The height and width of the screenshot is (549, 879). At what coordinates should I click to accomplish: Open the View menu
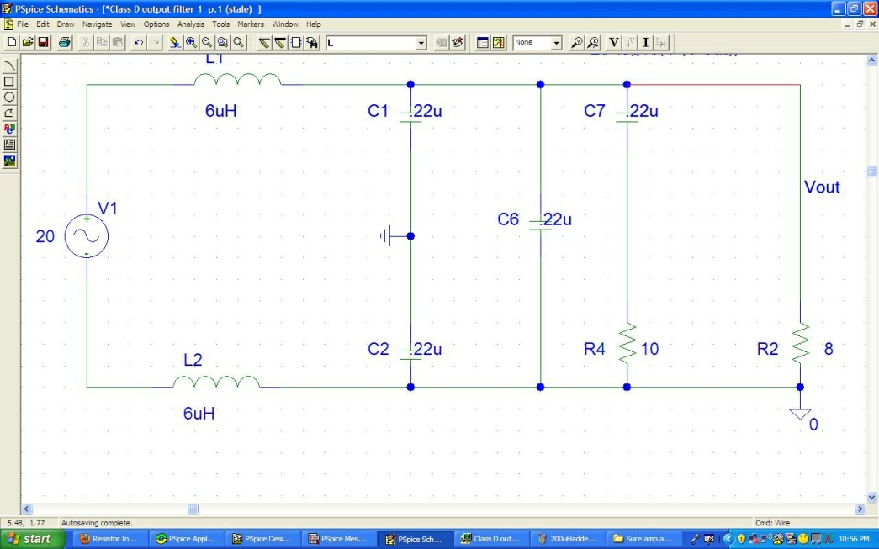point(128,24)
